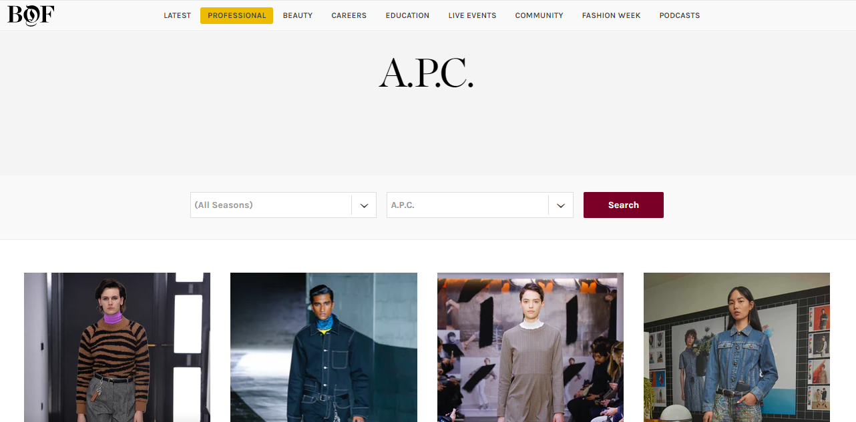The height and width of the screenshot is (422, 856).
Task: Open the striped sweater runway photo
Action: coord(117,347)
